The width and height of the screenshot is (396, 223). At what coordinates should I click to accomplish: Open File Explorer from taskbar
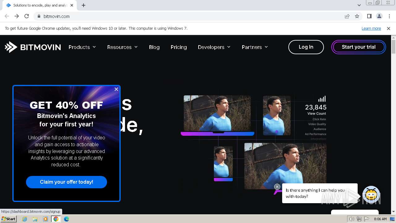point(35,219)
